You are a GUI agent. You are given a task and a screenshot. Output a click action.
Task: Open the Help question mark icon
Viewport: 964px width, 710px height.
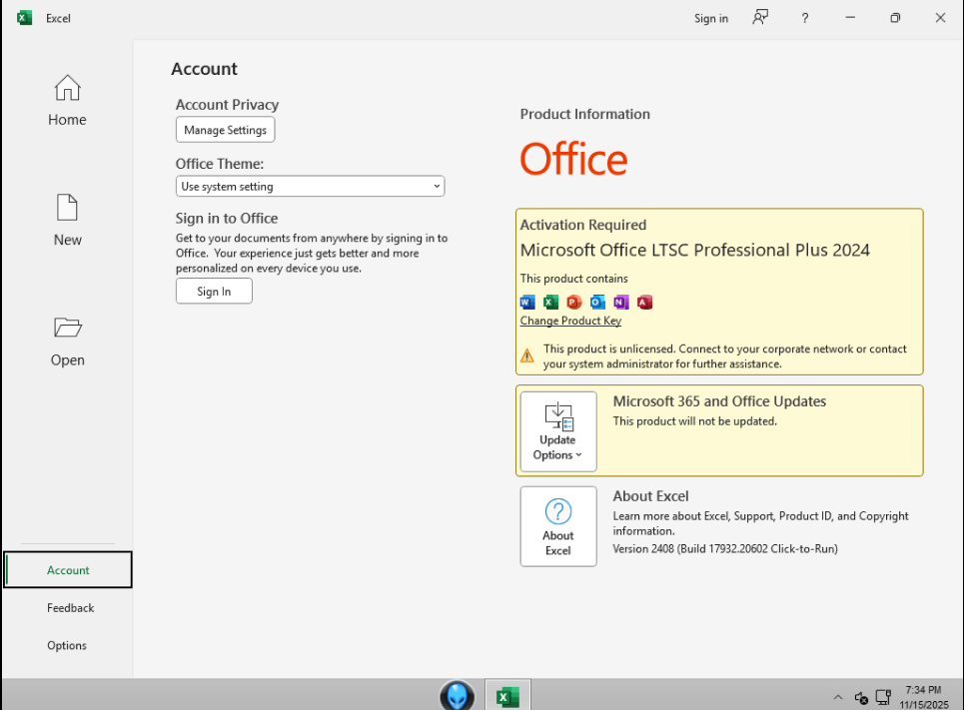point(805,18)
